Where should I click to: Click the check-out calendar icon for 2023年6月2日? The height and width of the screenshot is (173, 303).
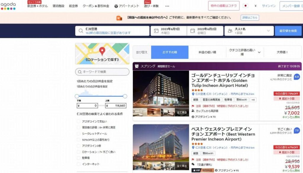coord(193,31)
